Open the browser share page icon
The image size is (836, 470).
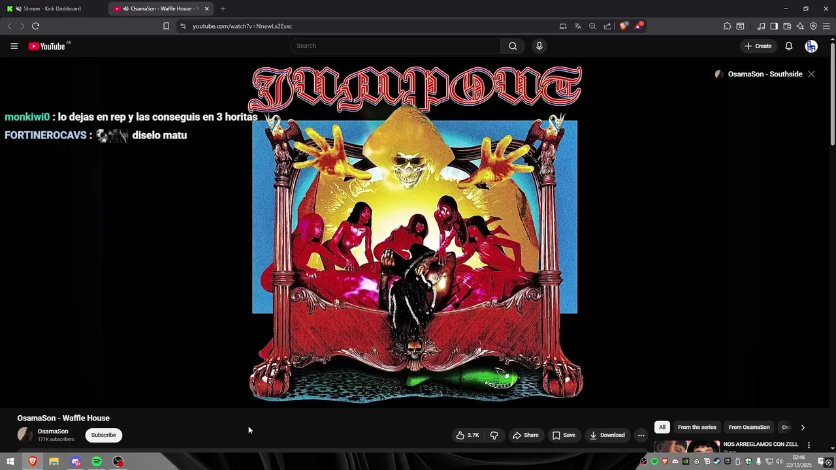coord(607,26)
